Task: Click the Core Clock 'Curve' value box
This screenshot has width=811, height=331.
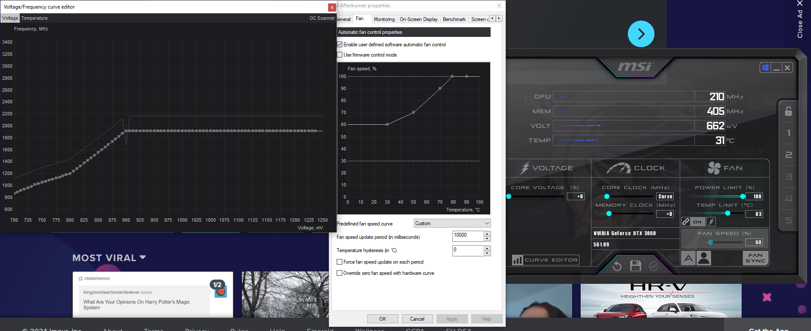Action: pos(665,196)
